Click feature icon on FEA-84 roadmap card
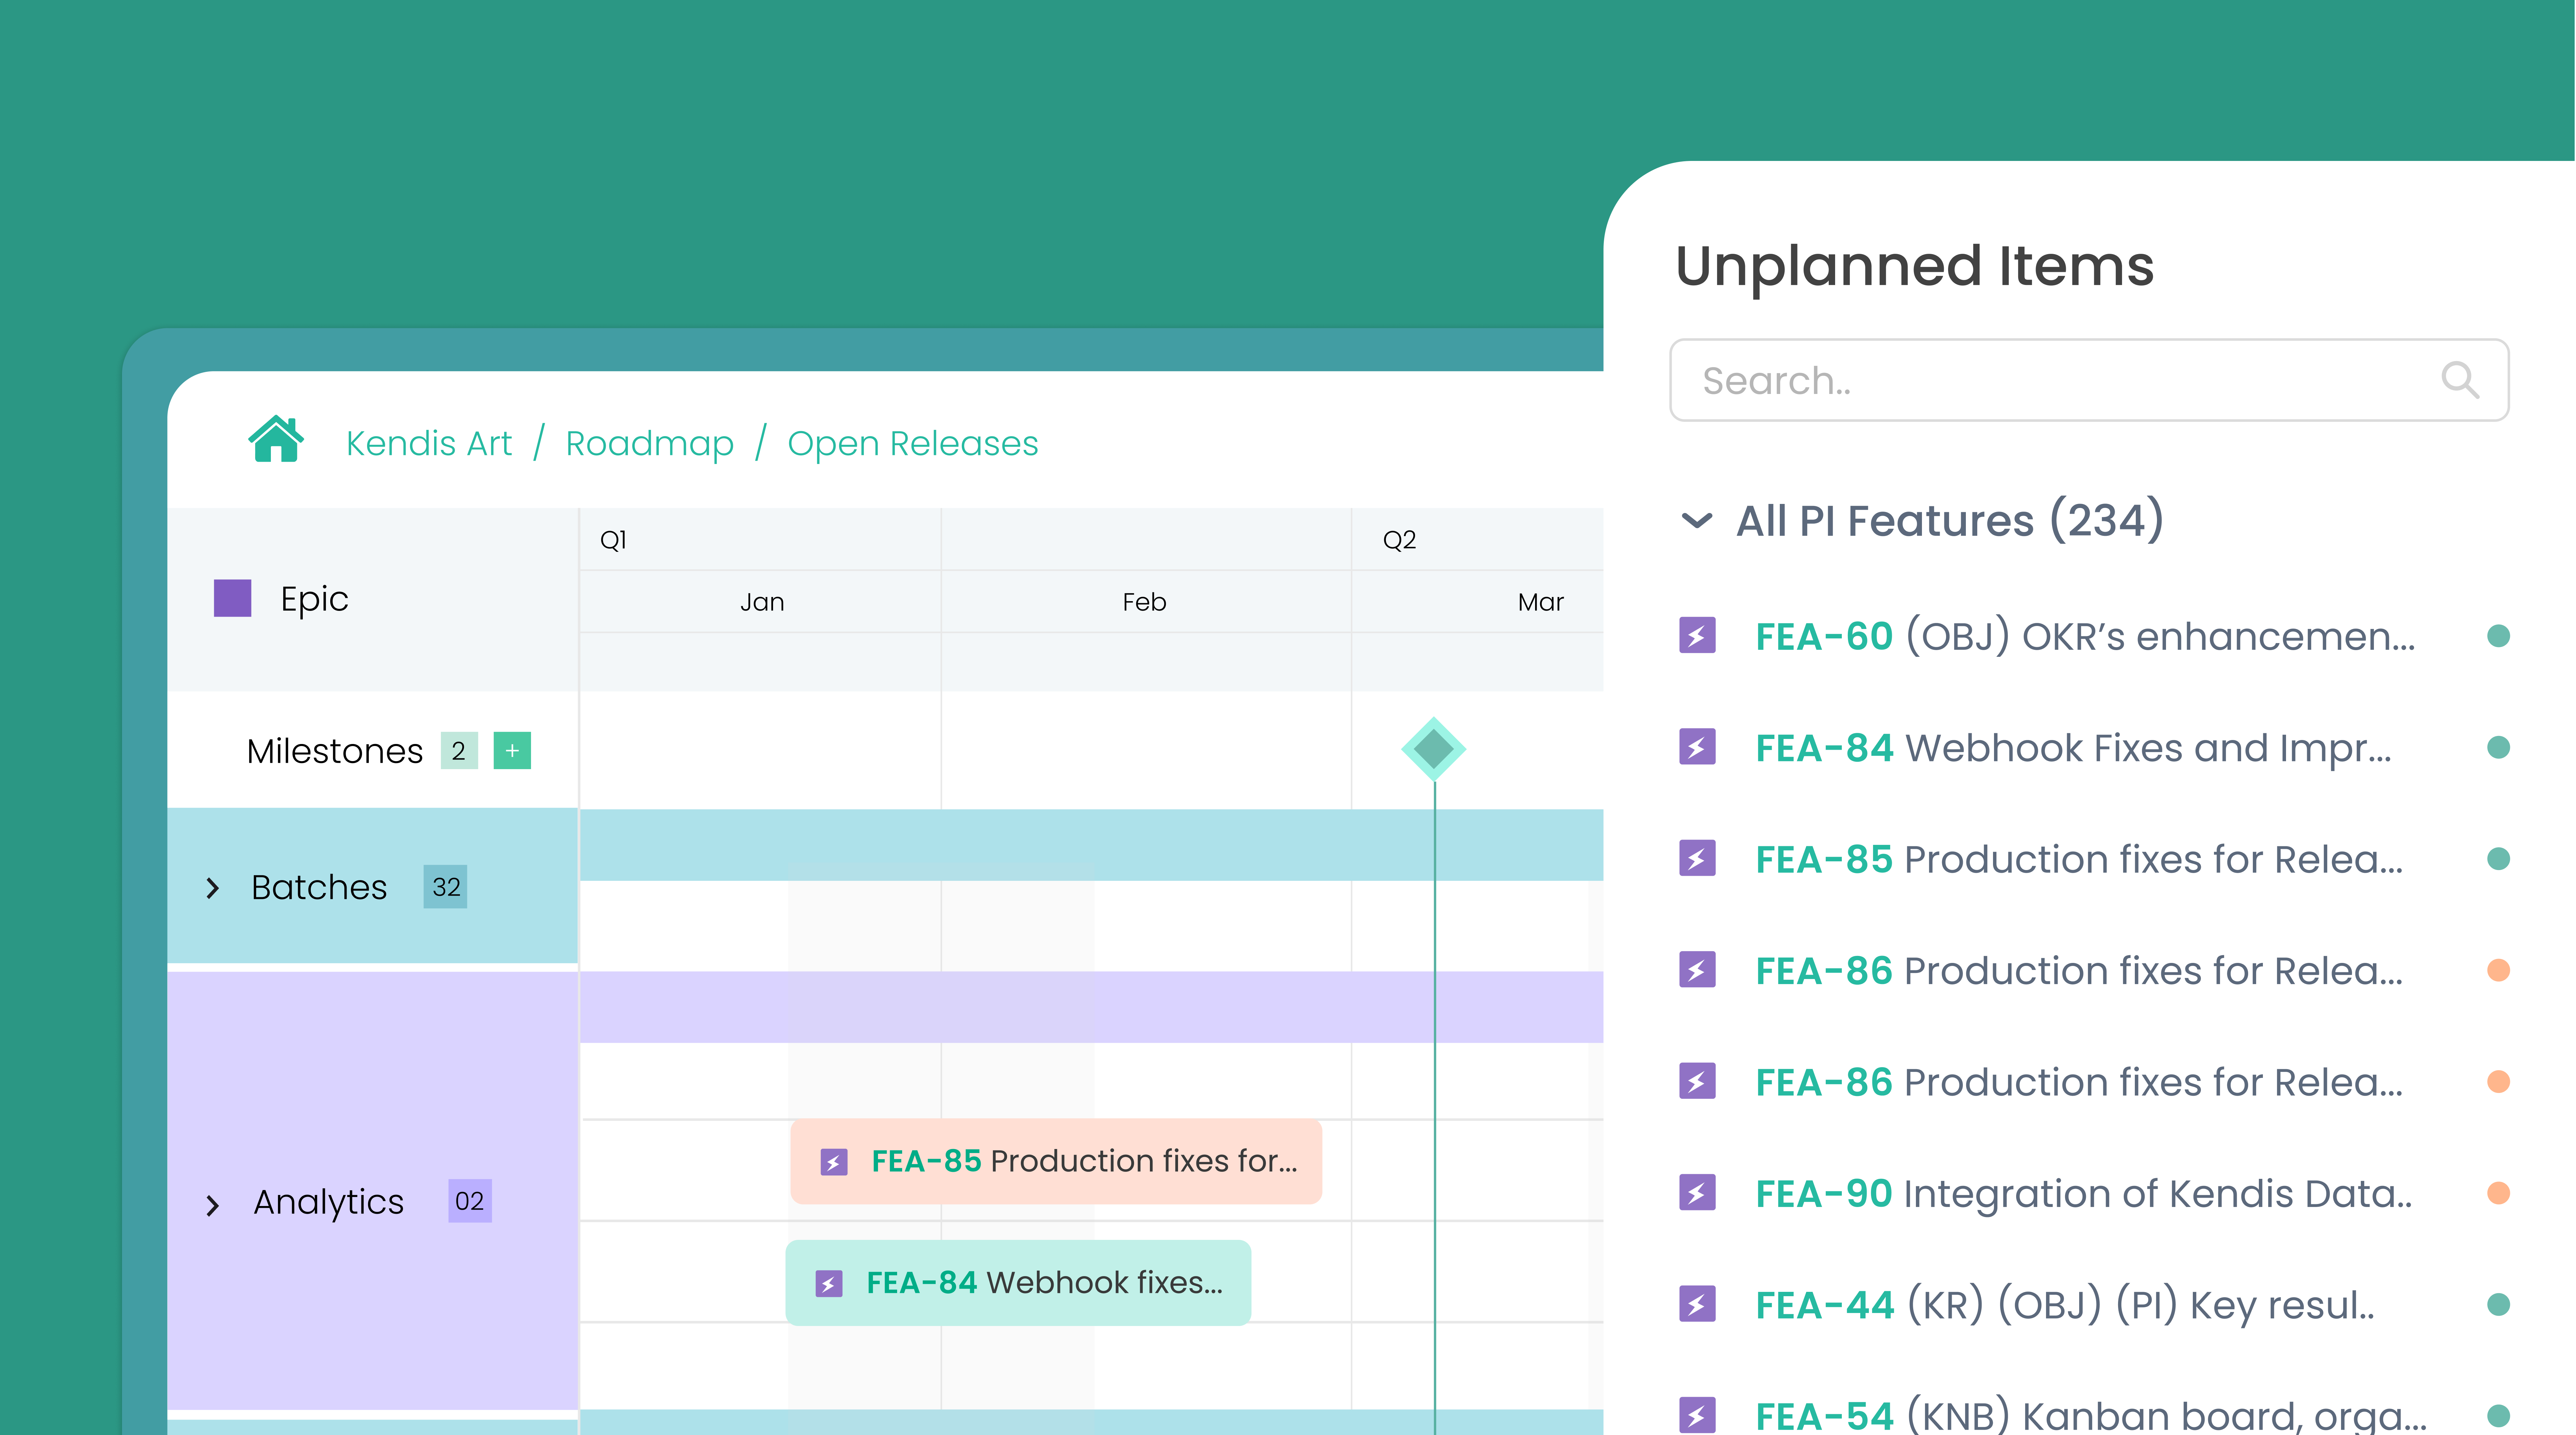Screen dimensions: 2576x1435 [x=829, y=1284]
